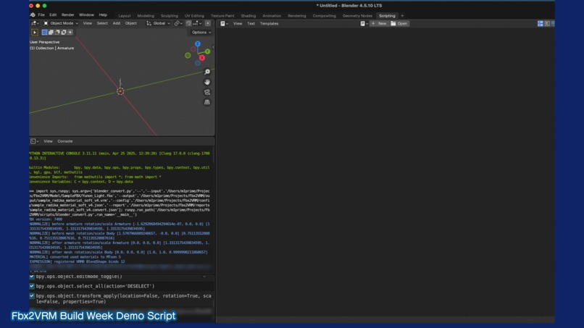Click the dim negative Y gizmo circle
Screen dimensions: 584x328
click(188, 56)
